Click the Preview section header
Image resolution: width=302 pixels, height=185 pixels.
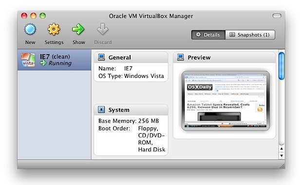225,57
